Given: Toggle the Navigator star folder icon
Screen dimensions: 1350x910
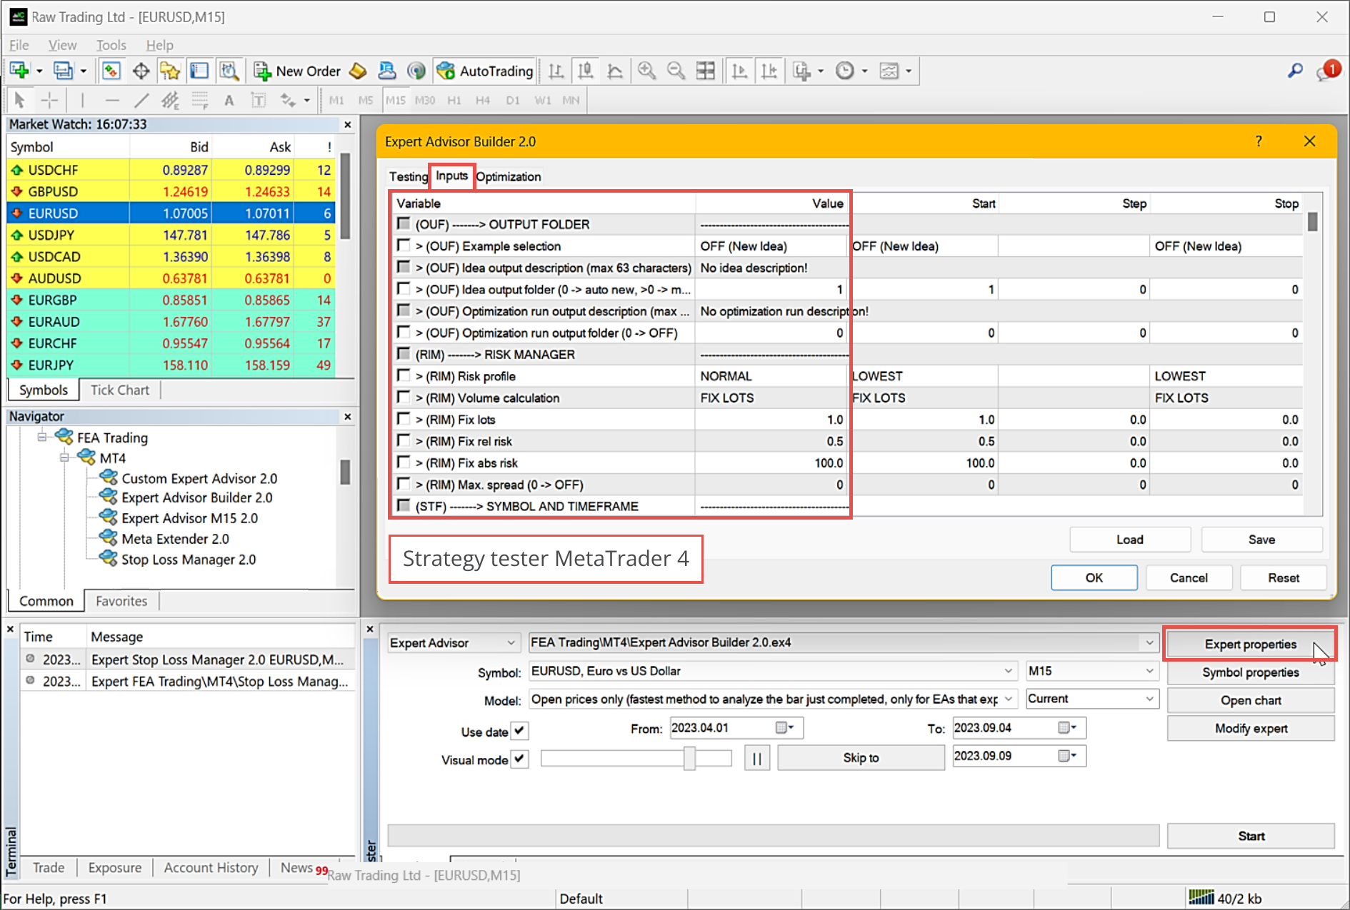Looking at the screenshot, I should point(170,71).
